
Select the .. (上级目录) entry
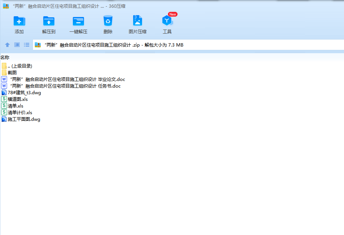[x=20, y=66]
